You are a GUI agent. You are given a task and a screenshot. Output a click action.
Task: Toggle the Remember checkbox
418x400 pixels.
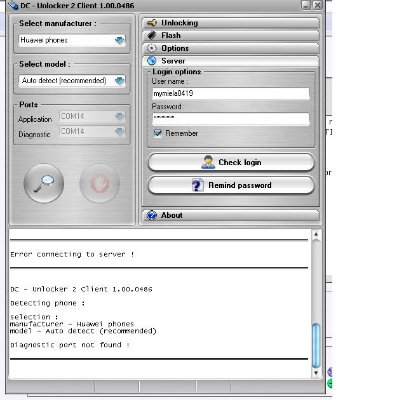pyautogui.click(x=158, y=133)
